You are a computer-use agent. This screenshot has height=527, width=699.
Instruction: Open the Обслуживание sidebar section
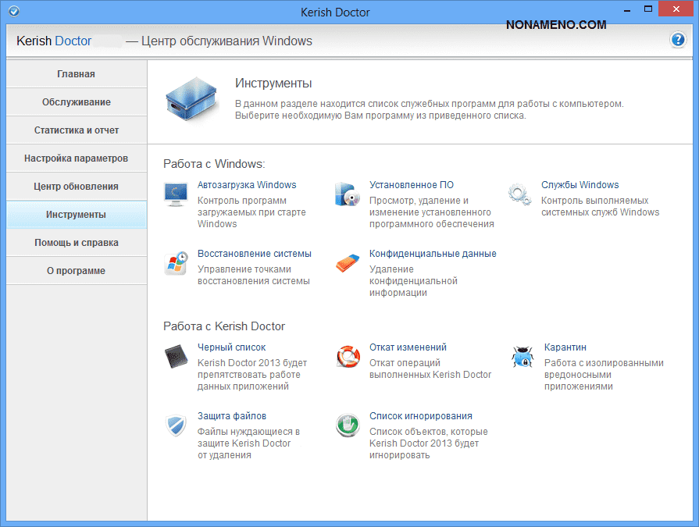pyautogui.click(x=76, y=102)
